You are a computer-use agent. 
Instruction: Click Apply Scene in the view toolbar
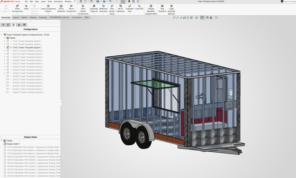(x=211, y=18)
